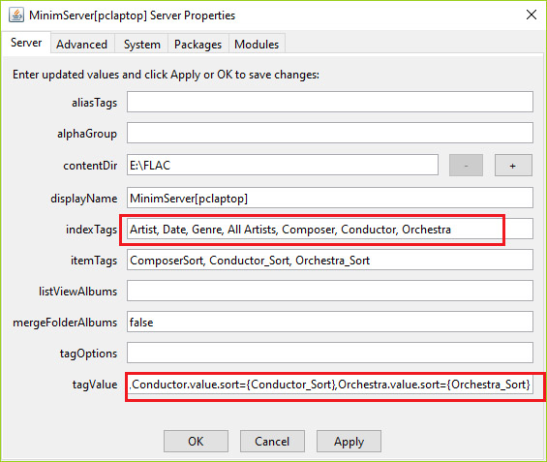Click the contentDir label
This screenshot has height=462, width=547.
[90, 166]
